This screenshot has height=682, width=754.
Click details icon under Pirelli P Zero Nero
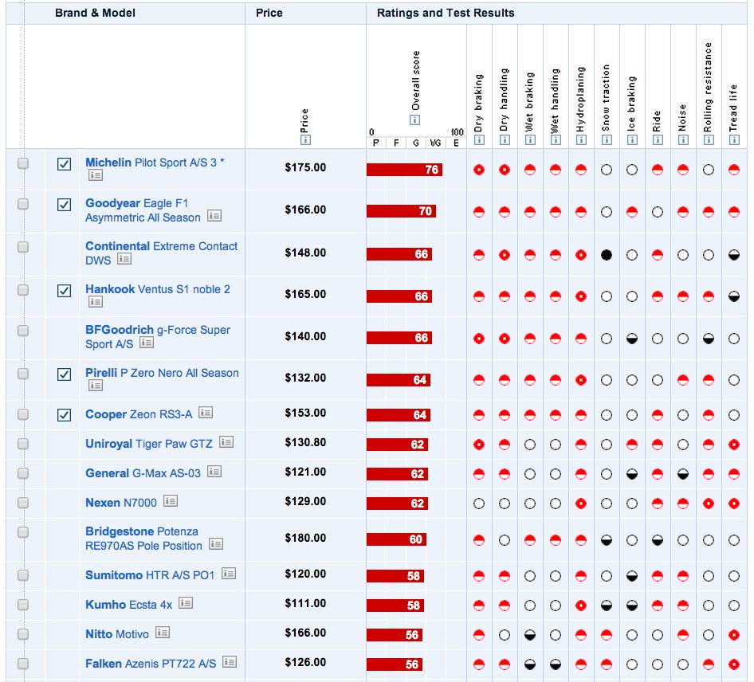[x=95, y=386]
